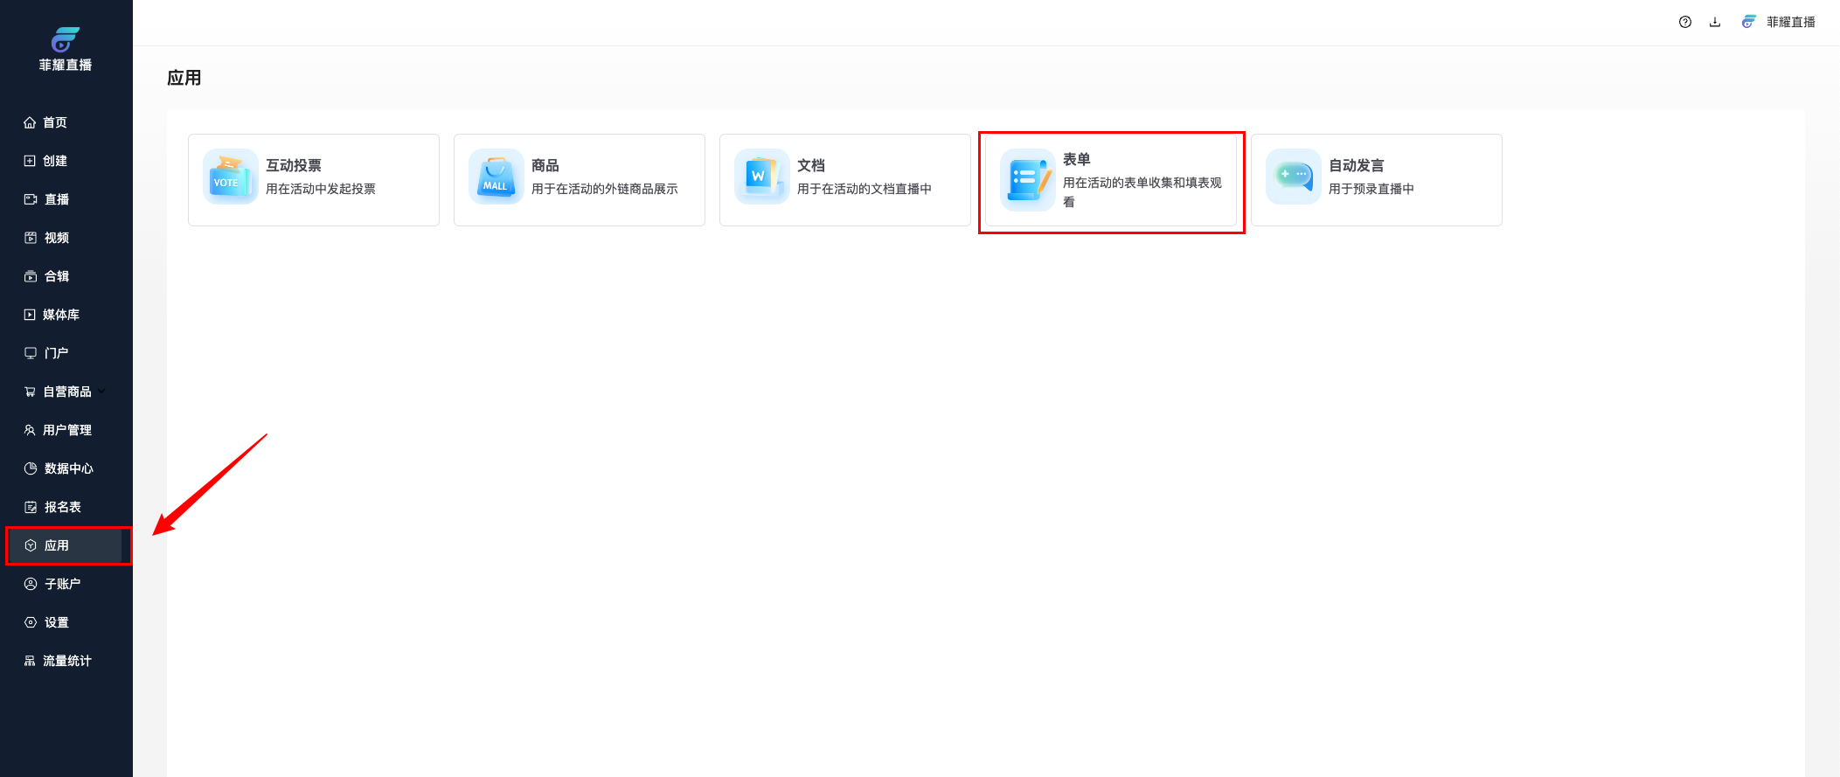Screen dimensions: 1840x777
Task: Open the 互动投票 application card
Action: 313,180
